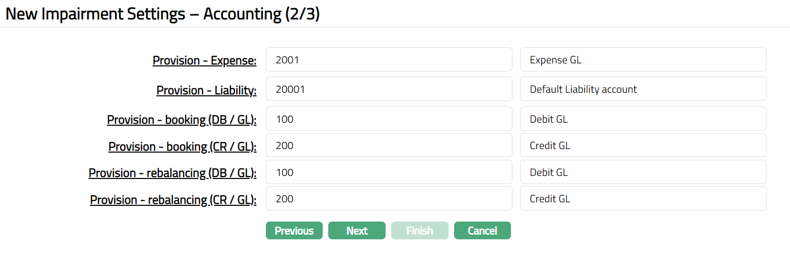Go back with the Previous button
The width and height of the screenshot is (790, 253).
[x=294, y=231]
